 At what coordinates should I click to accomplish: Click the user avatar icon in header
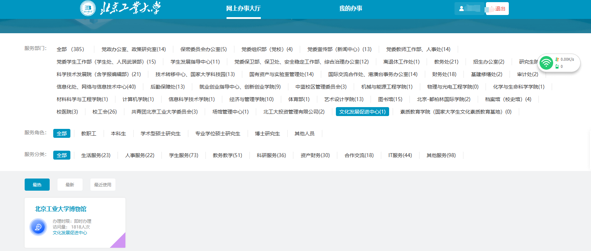[461, 9]
